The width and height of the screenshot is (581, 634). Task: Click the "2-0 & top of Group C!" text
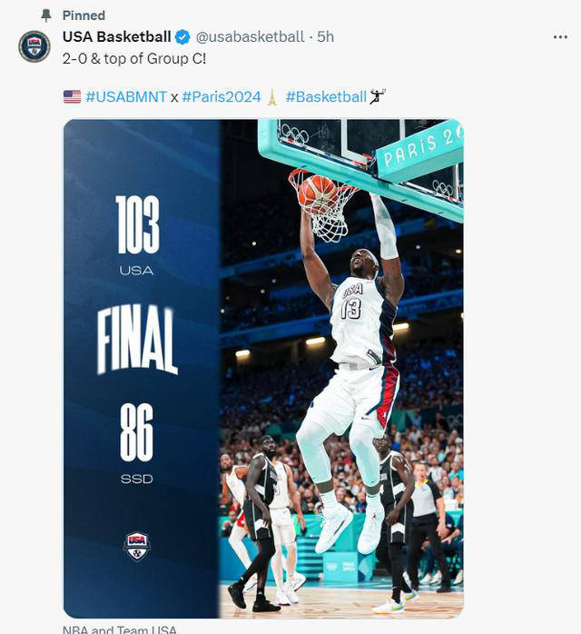(x=134, y=59)
